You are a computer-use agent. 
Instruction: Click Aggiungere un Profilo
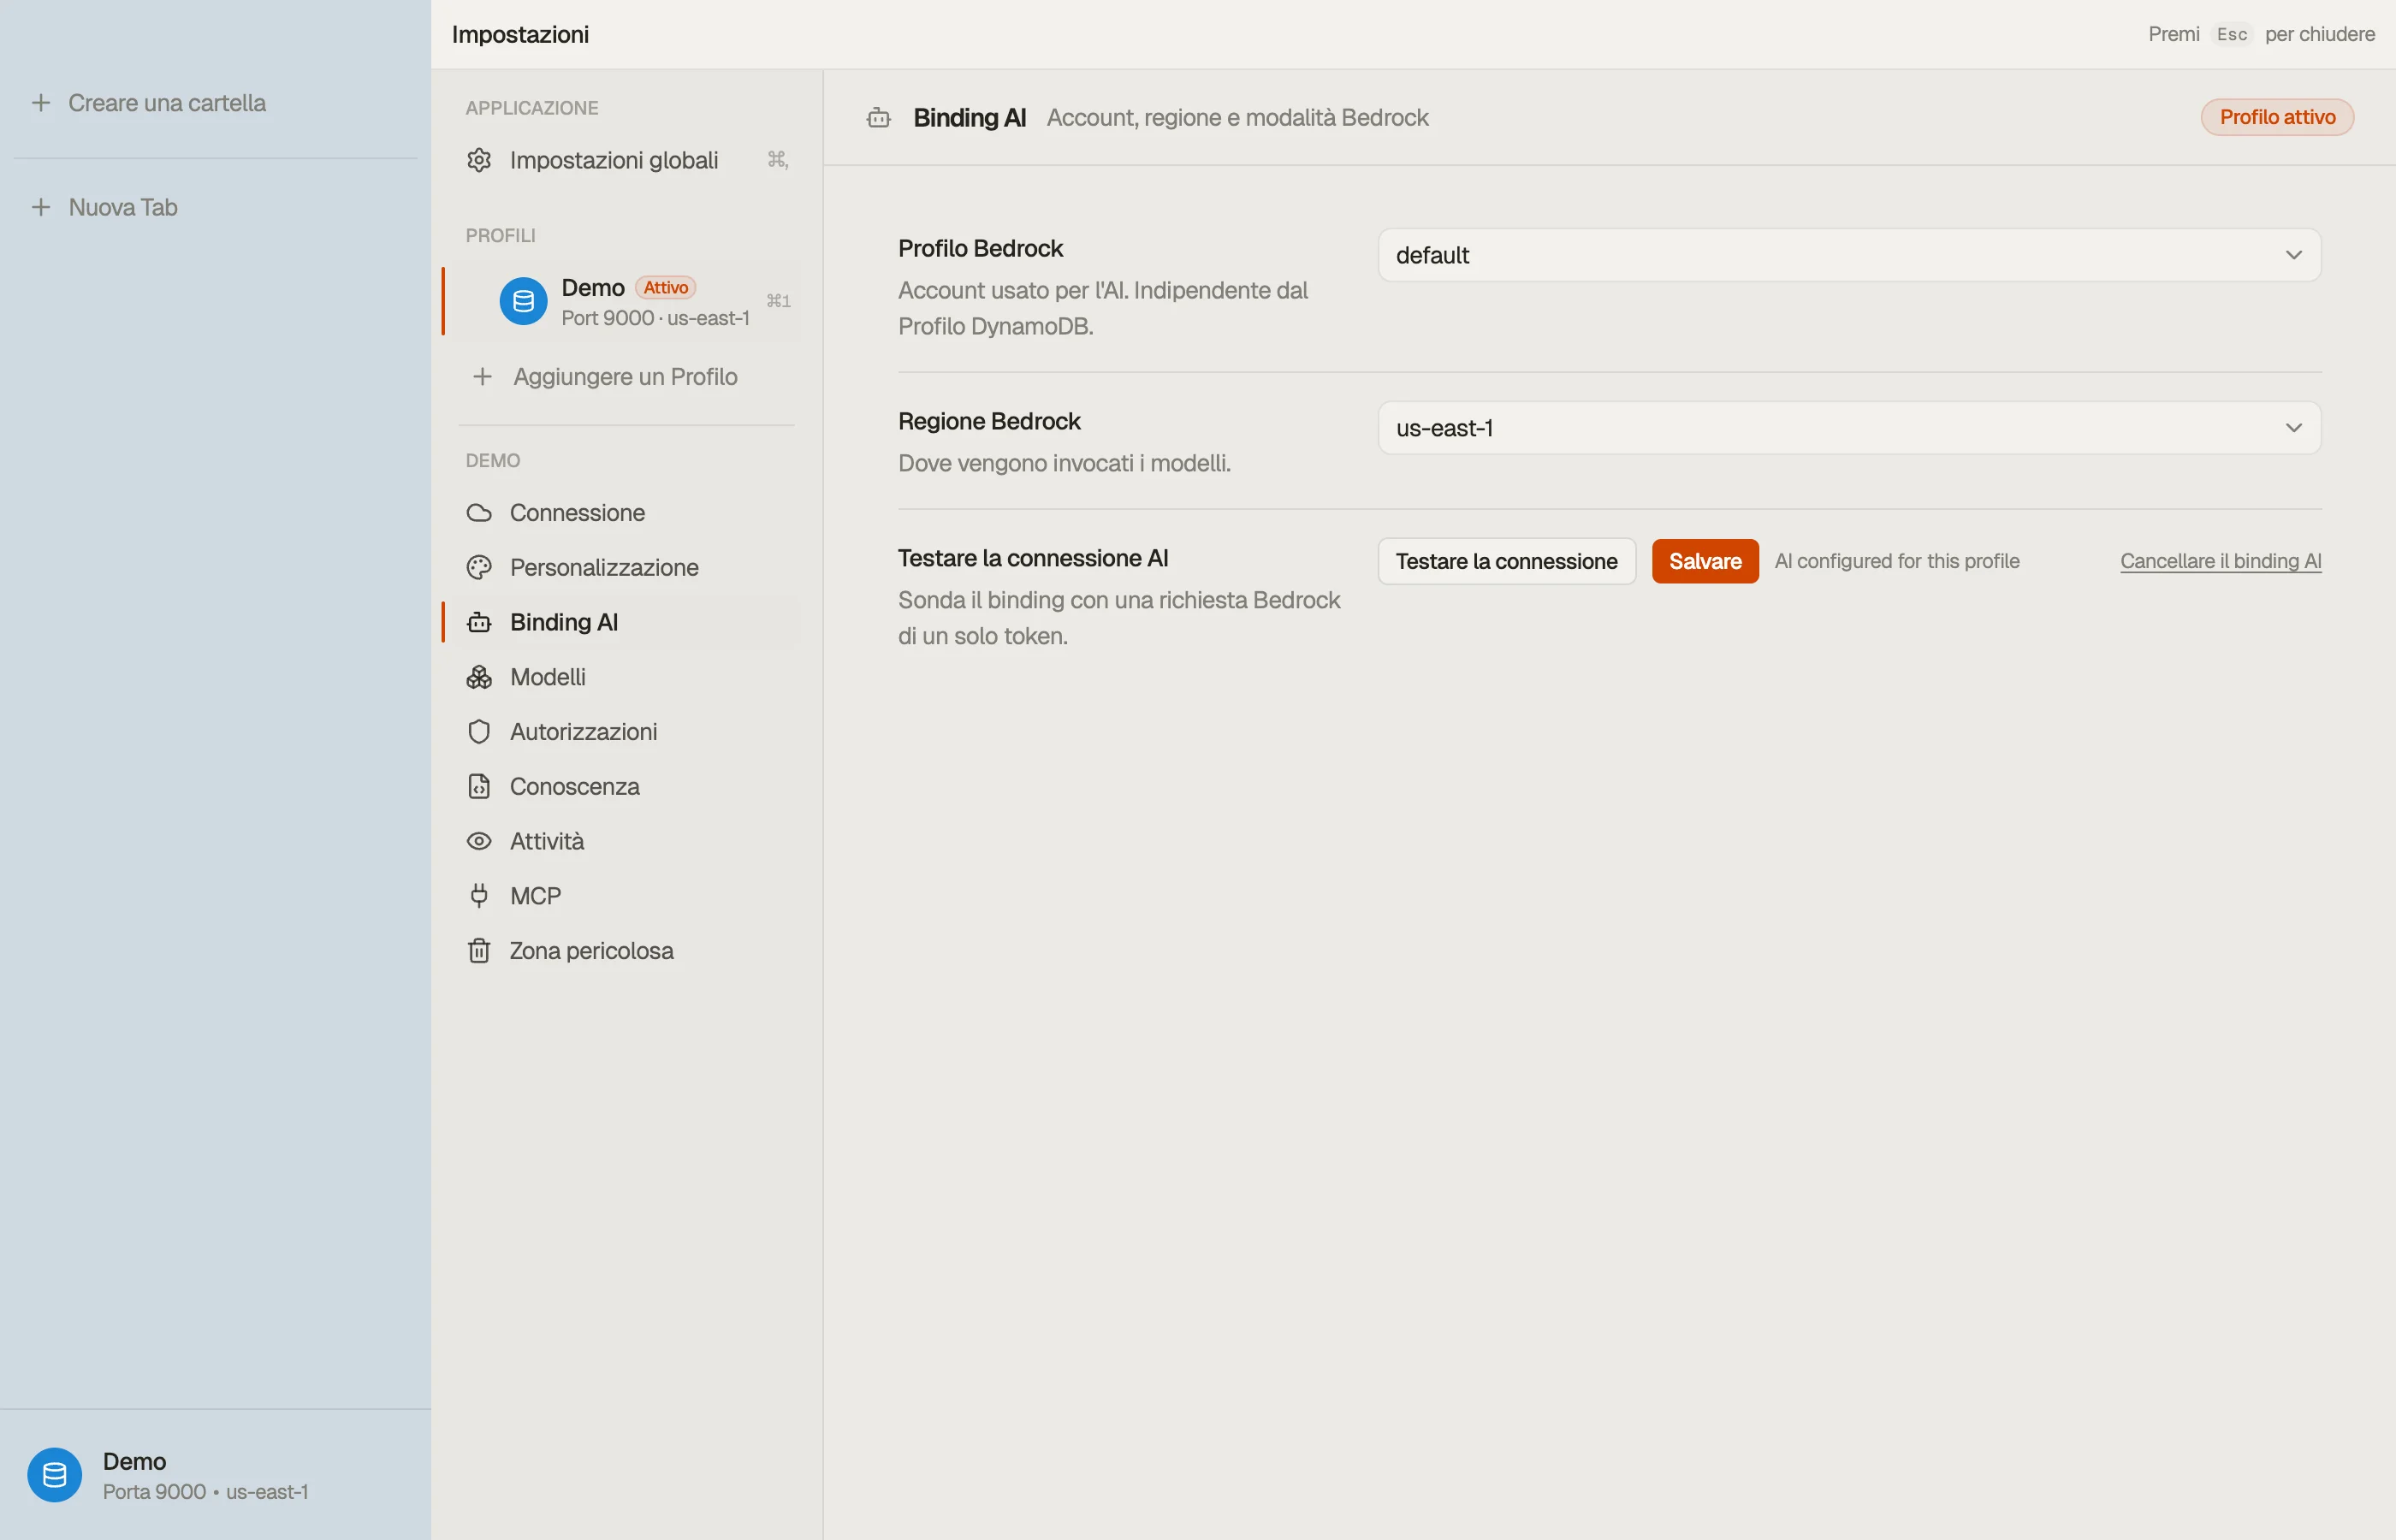pos(626,377)
